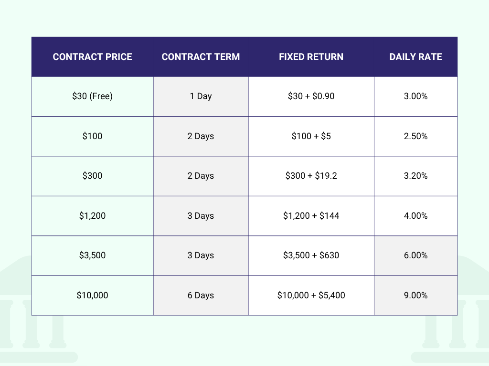
Task: Click the 9.00% daily rate cell
Action: pyautogui.click(x=415, y=295)
